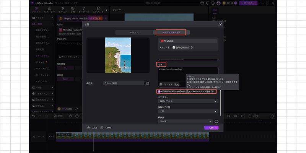The width and height of the screenshot is (306, 153).
Task: Click 今すぐ試す on the Happy Horse banner
Action: tap(95, 18)
